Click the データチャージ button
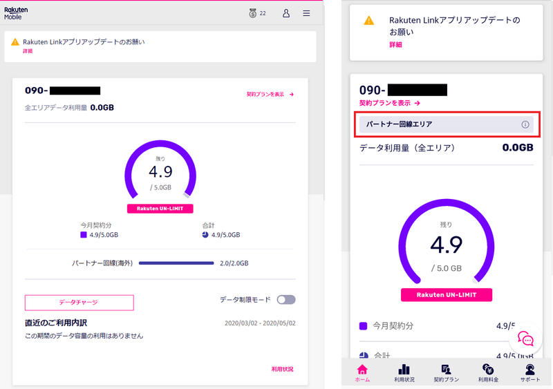 (79, 303)
